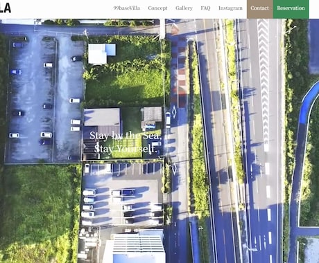View the FAQ page
Screen dimensions: 319x263
(205, 8)
